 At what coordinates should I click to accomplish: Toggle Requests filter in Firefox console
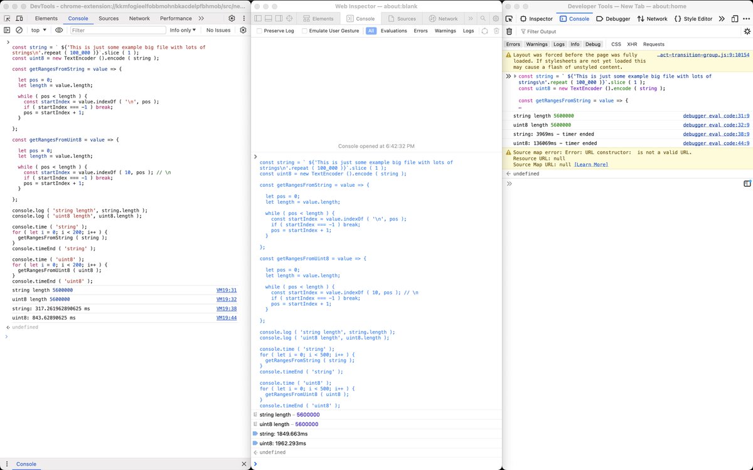pyautogui.click(x=654, y=44)
